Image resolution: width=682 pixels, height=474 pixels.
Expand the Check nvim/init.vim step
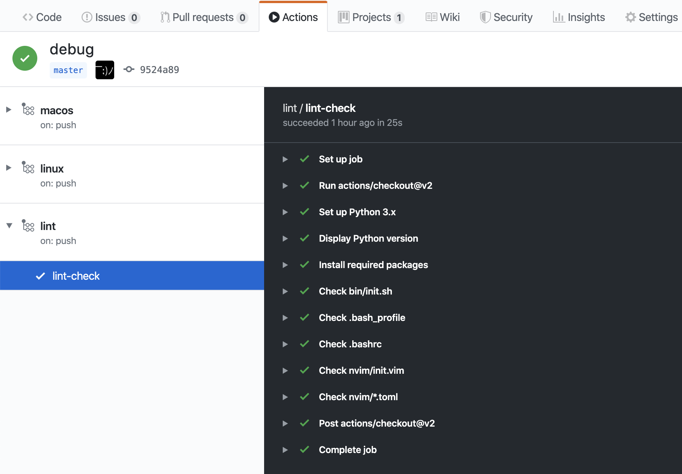[285, 371]
